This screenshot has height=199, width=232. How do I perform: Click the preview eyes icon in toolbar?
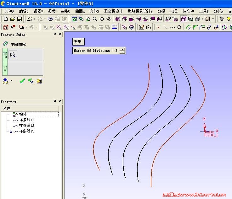[50, 19]
